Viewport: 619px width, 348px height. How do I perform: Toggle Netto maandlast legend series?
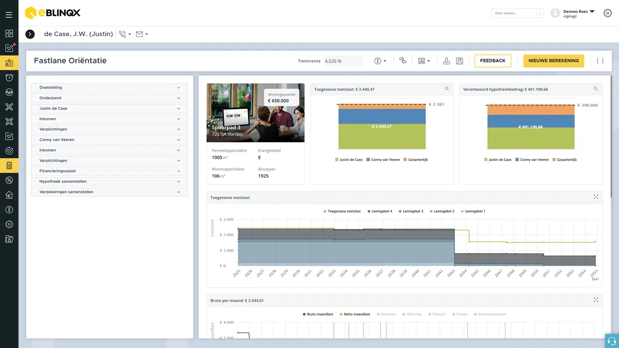point(356,314)
